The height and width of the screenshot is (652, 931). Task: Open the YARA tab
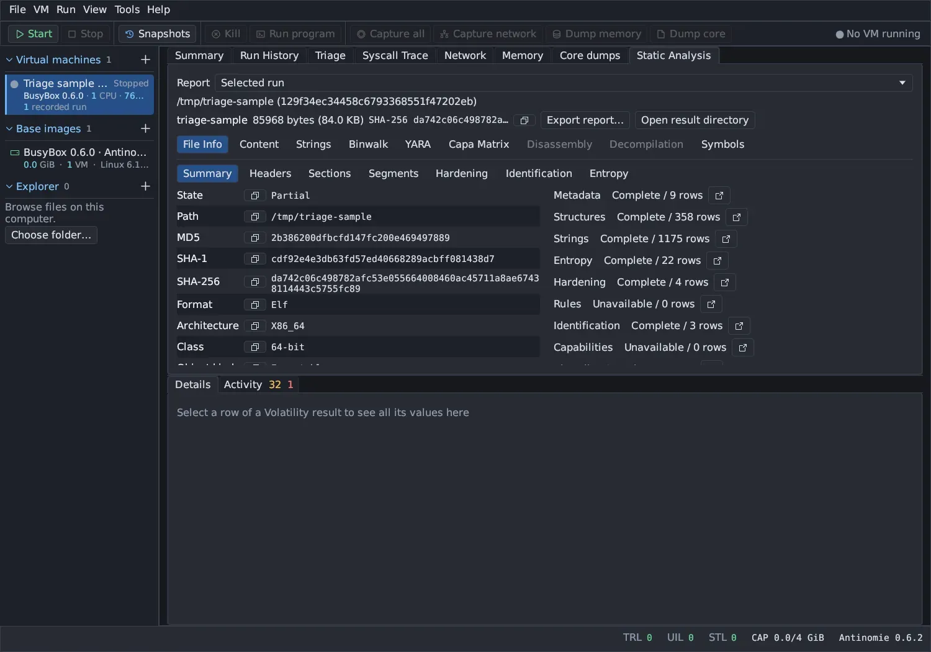tap(418, 145)
